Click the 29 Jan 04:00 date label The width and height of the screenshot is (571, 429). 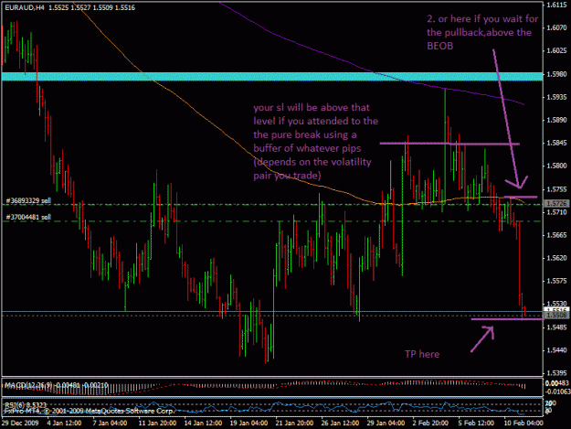pos(386,423)
